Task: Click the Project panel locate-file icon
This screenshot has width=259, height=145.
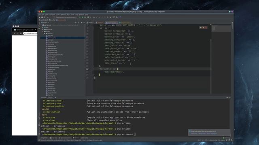Action: [x=76, y=23]
